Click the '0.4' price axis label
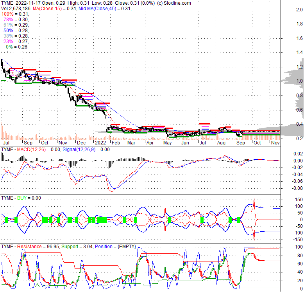 point(299,124)
